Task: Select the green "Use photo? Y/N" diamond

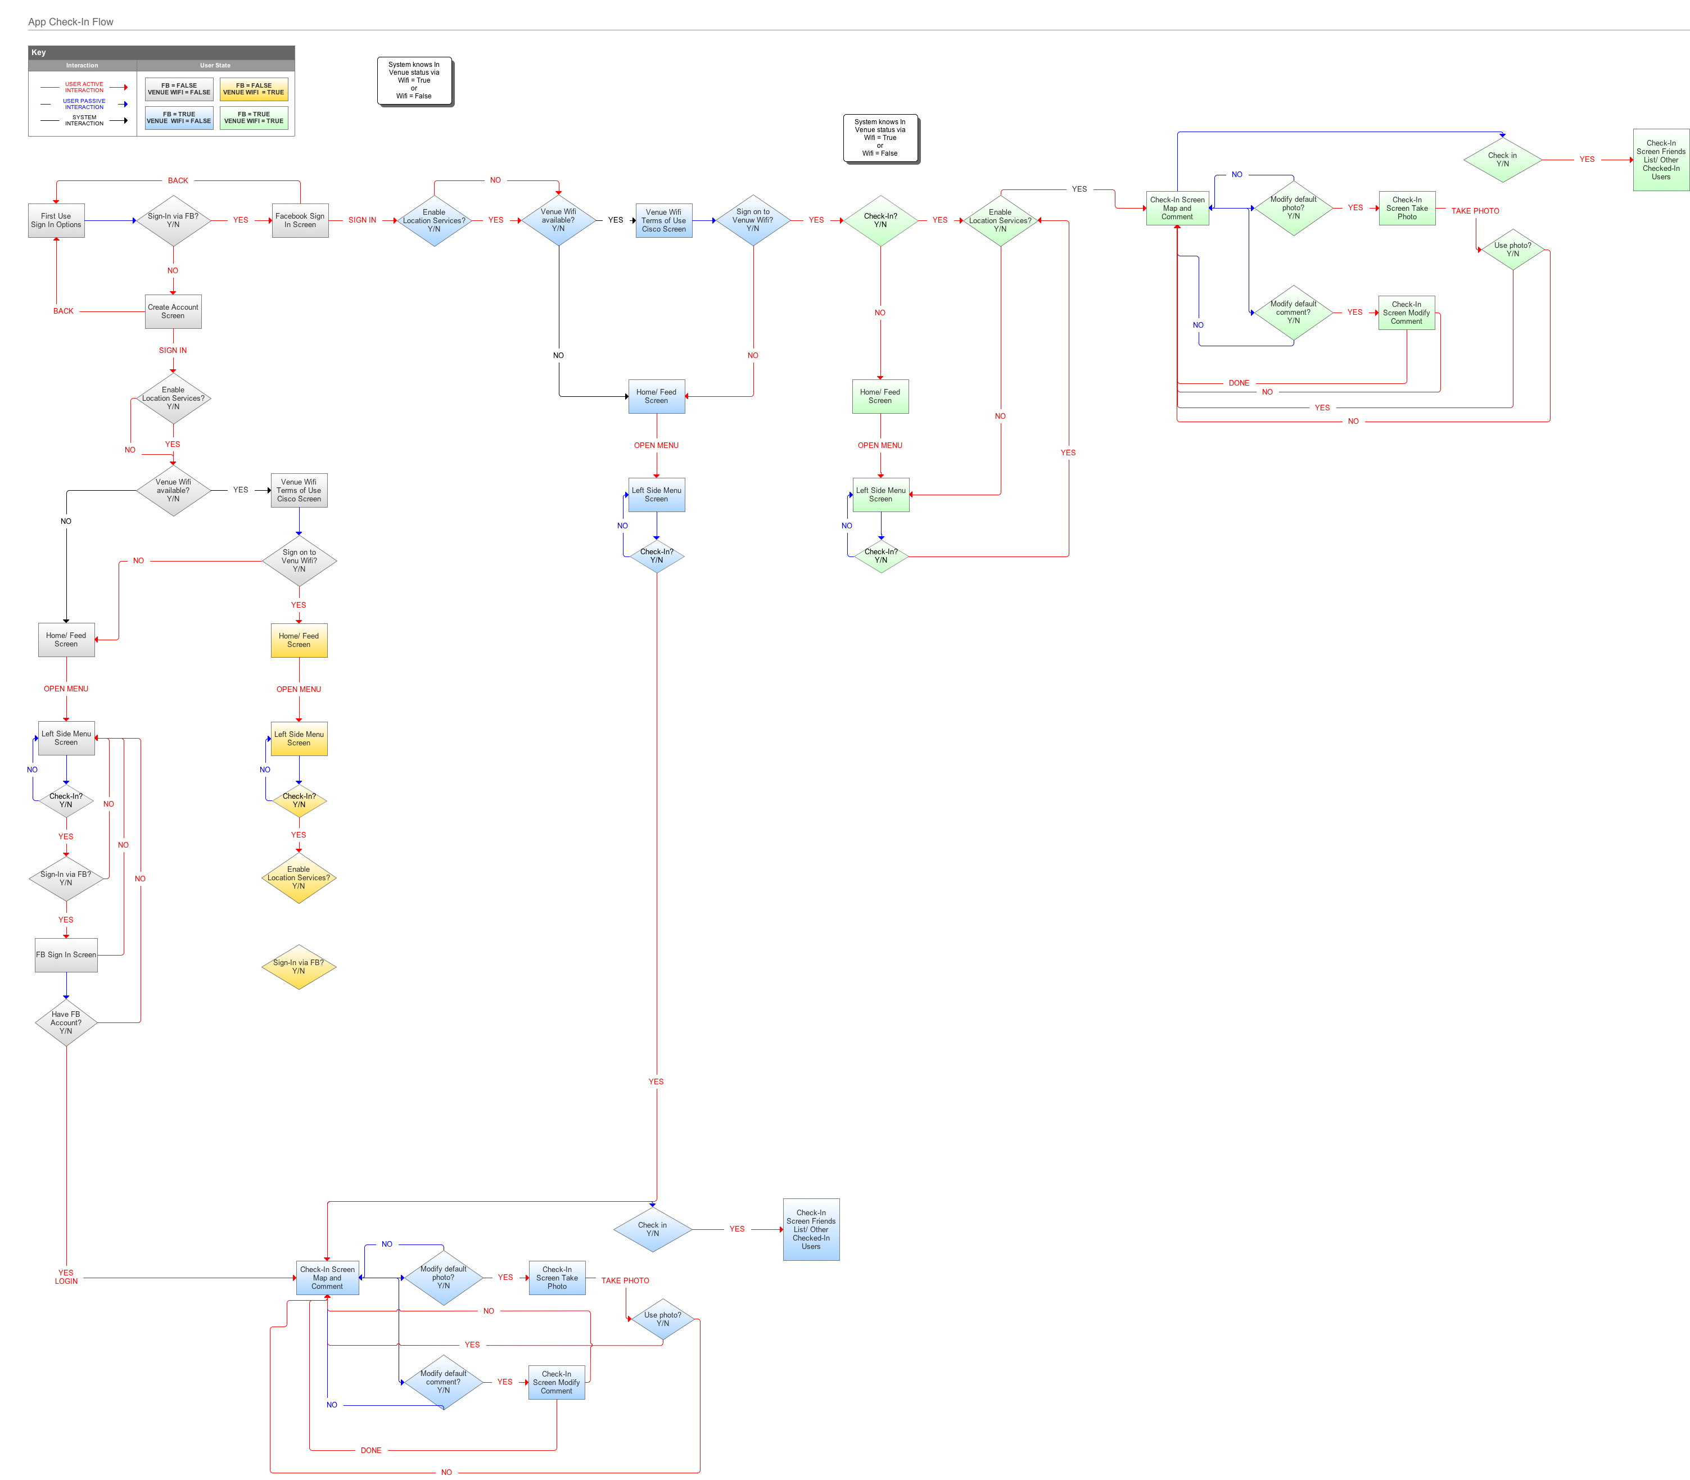Action: (x=1513, y=250)
